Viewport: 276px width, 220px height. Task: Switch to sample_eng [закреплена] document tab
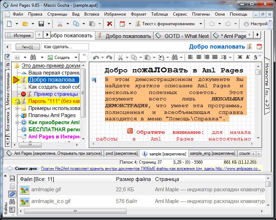[212, 153]
